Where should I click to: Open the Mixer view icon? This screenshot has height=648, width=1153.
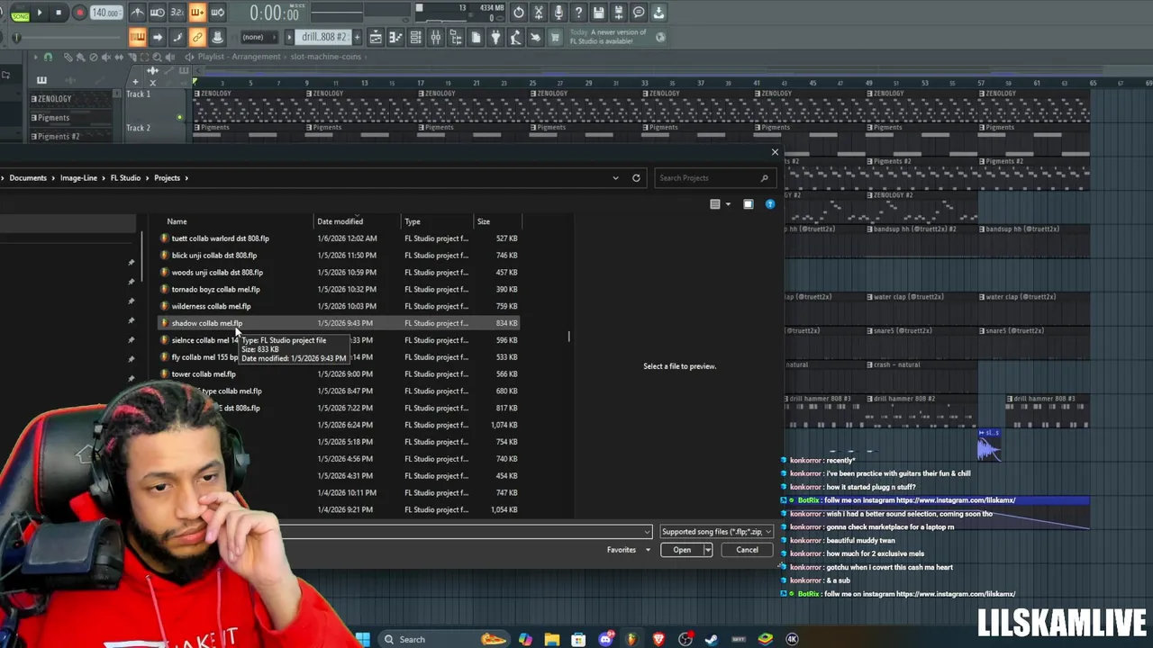tap(436, 37)
